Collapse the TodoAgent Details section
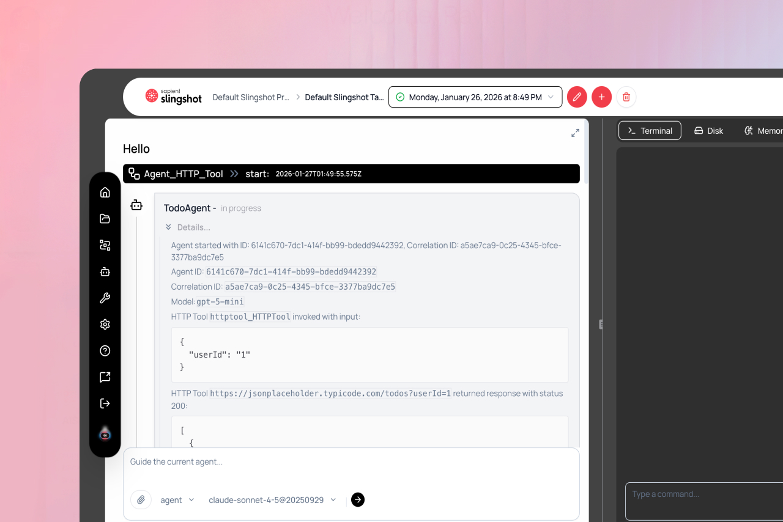This screenshot has width=783, height=522. pyautogui.click(x=188, y=227)
